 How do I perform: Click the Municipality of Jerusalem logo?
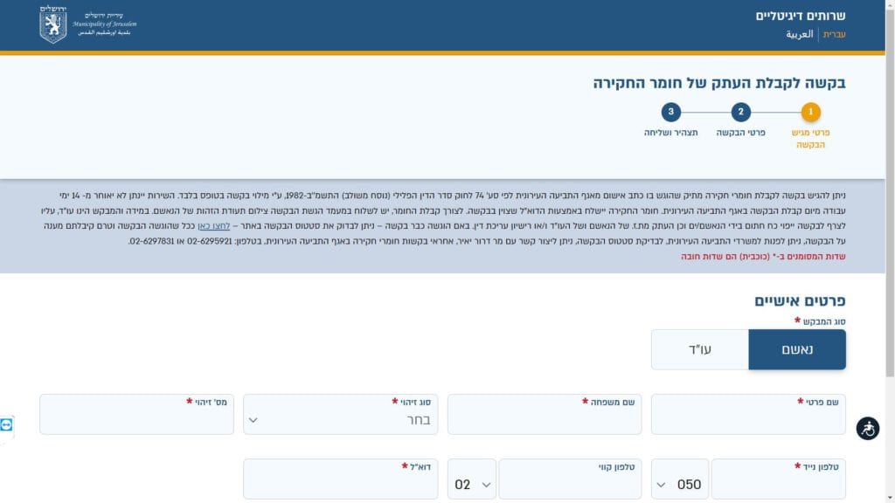[87, 25]
